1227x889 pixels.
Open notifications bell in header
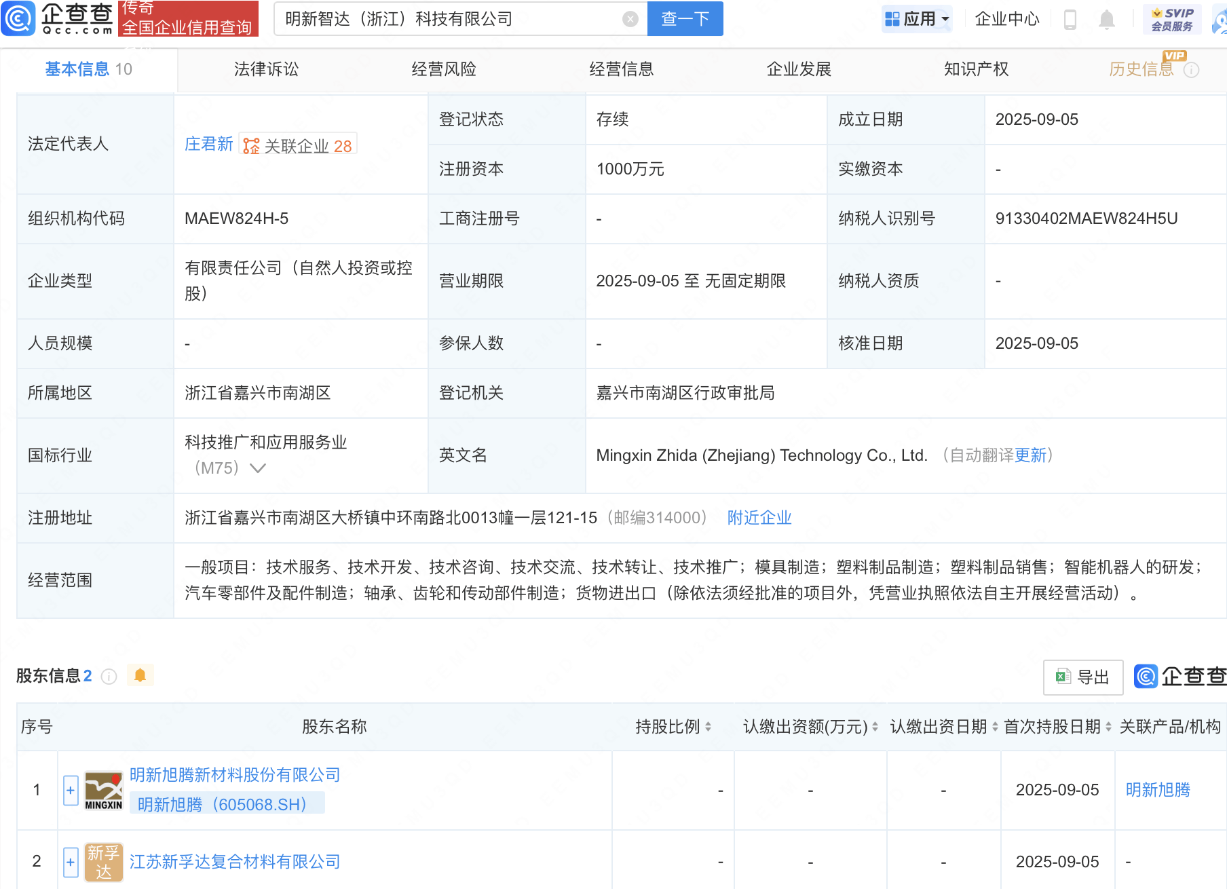point(1106,20)
